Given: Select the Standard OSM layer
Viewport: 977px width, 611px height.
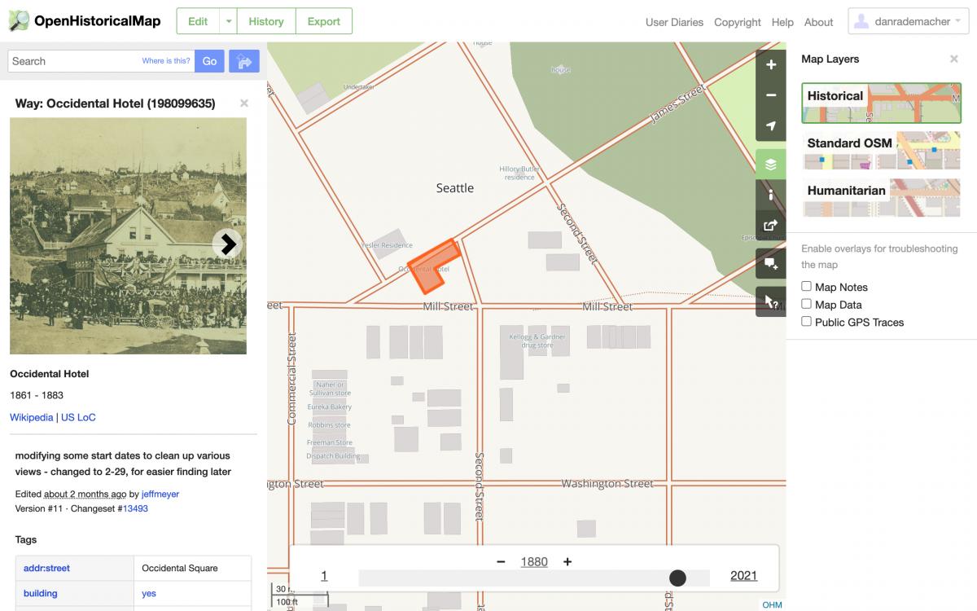Looking at the screenshot, I should [881, 150].
